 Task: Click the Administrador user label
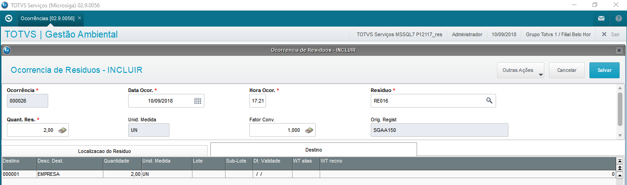pyautogui.click(x=467, y=34)
